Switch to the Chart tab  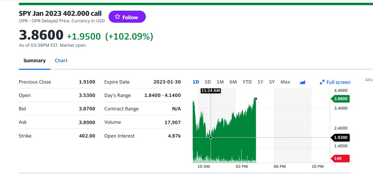(61, 61)
